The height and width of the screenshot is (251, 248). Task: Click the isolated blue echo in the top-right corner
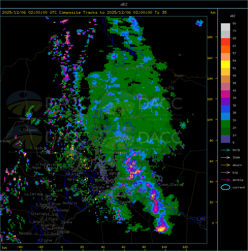tap(199, 23)
